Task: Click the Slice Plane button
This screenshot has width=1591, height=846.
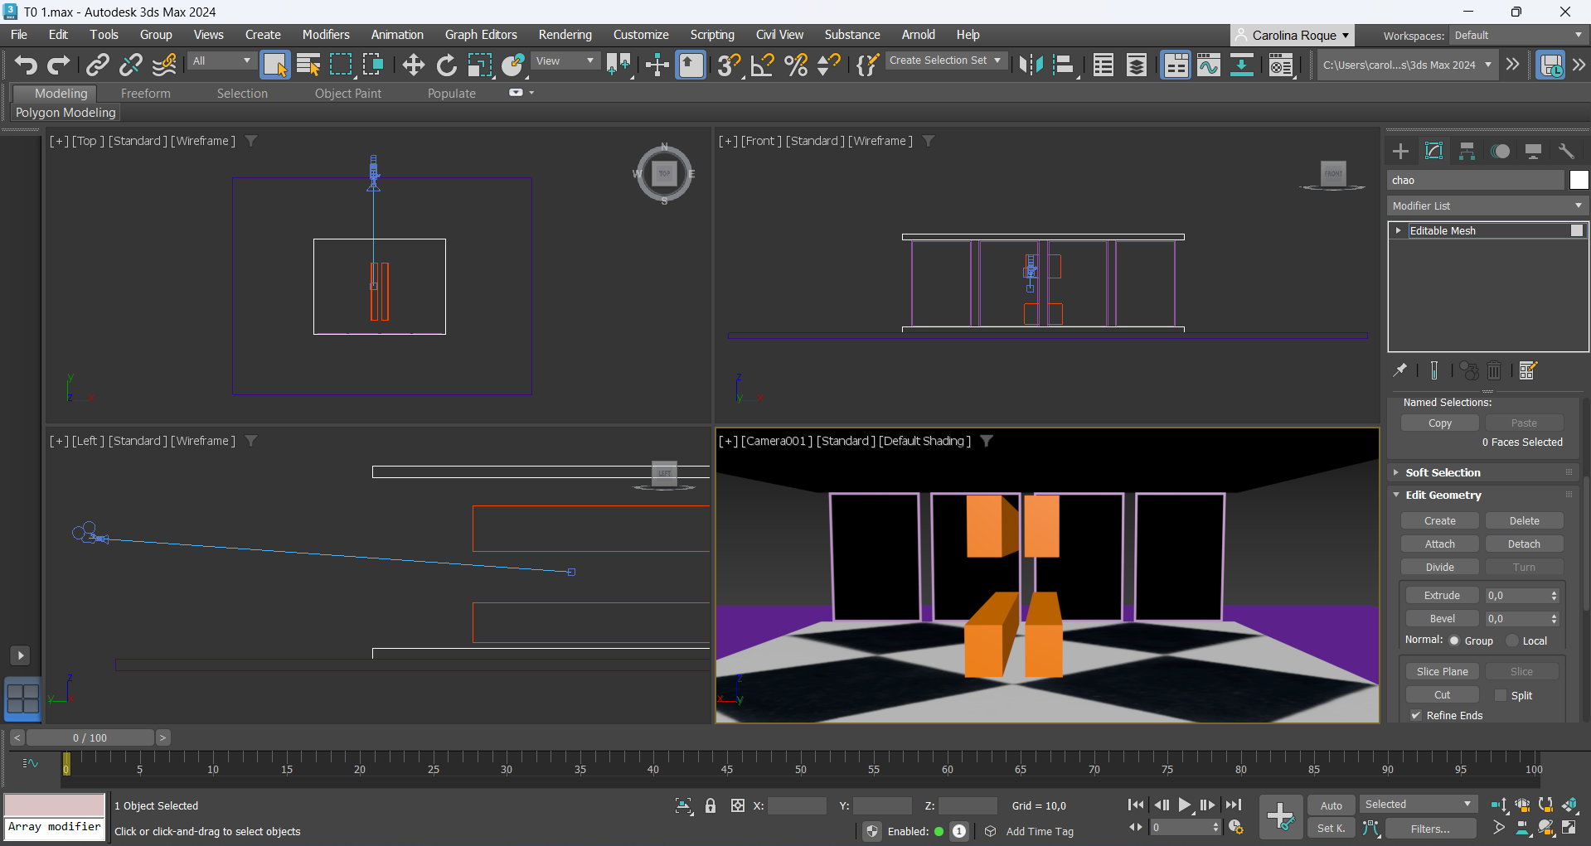Action: tap(1442, 671)
